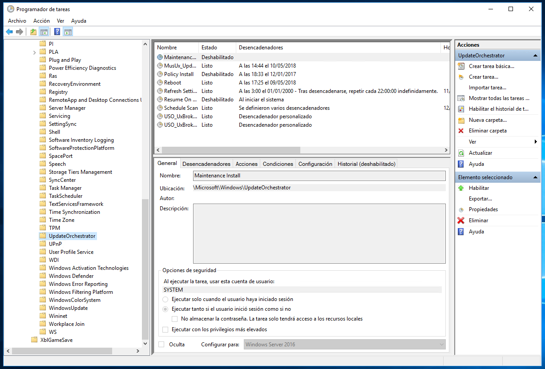The height and width of the screenshot is (369, 545).
Task: Sort by the Desencadenadores column header
Action: pos(338,48)
